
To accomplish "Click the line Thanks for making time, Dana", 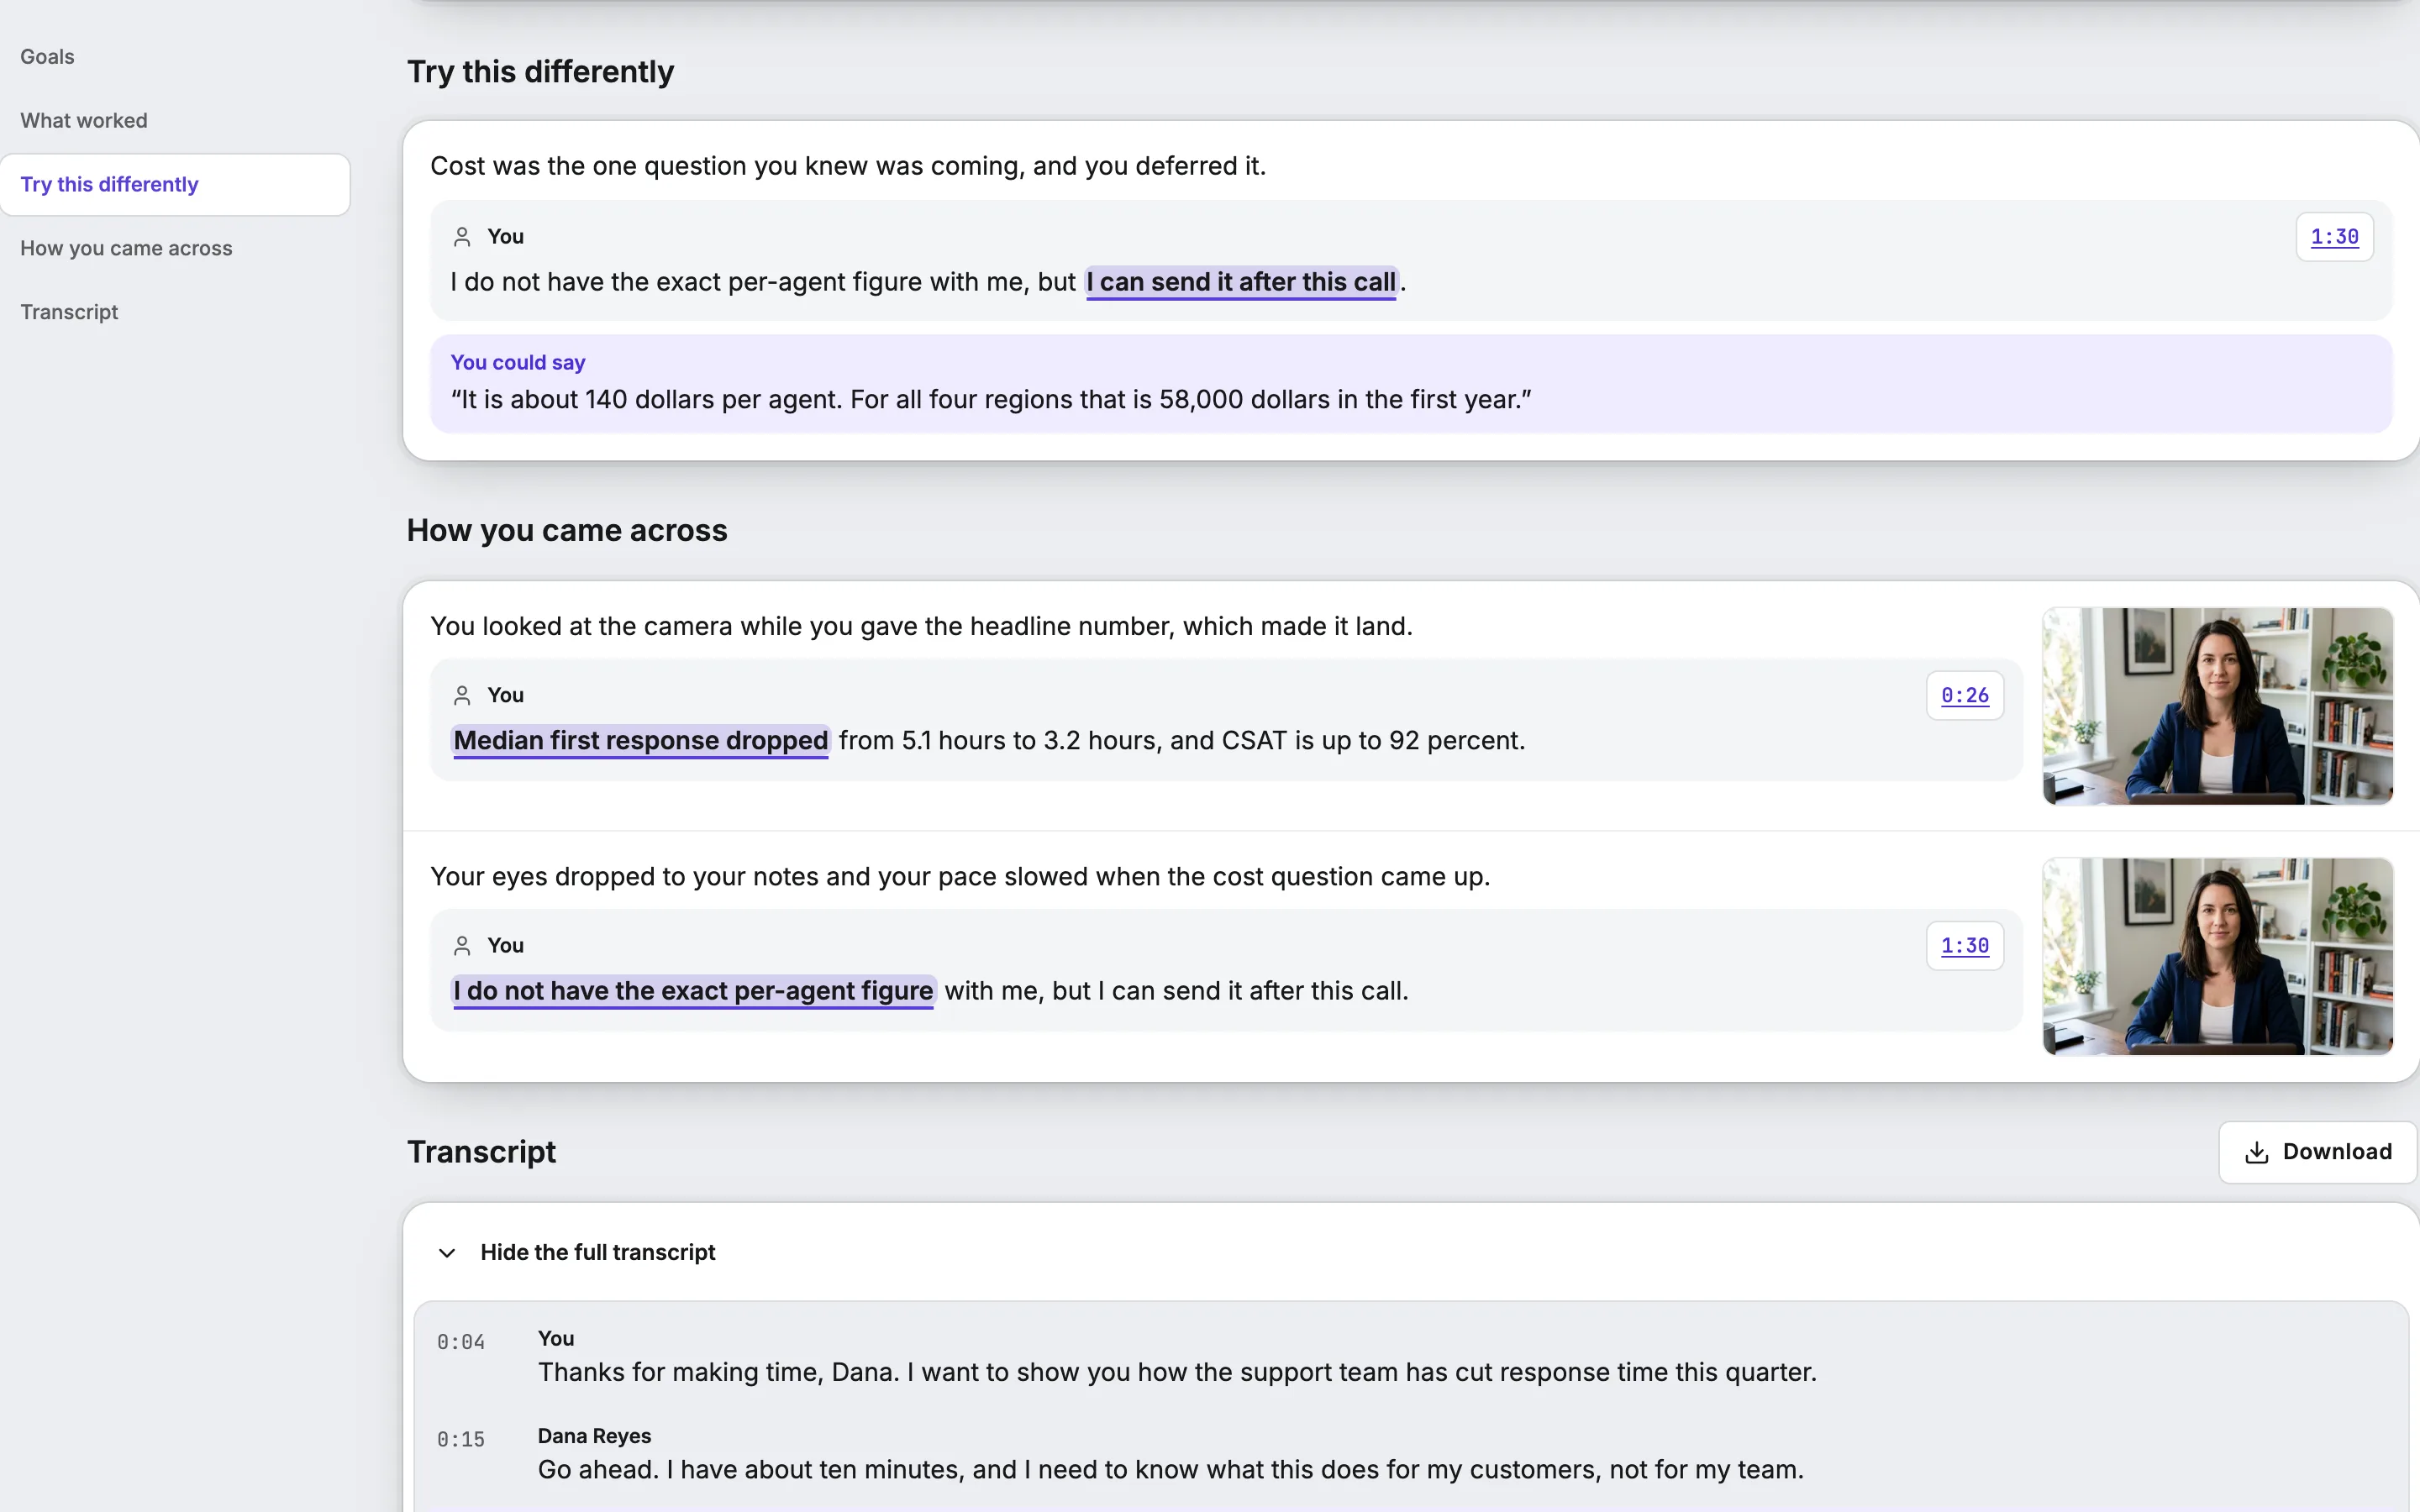I will tap(1177, 1372).
